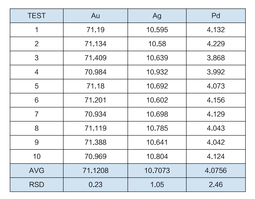Screen dimensions: 255x199
Task: Click the Pd value 4.156 cell
Action: coord(216,100)
